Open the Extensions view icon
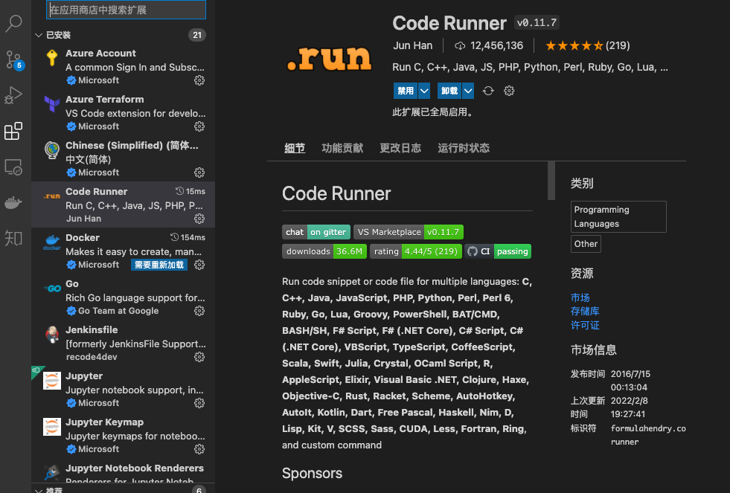Viewport: 730px width, 493px height. [x=13, y=131]
